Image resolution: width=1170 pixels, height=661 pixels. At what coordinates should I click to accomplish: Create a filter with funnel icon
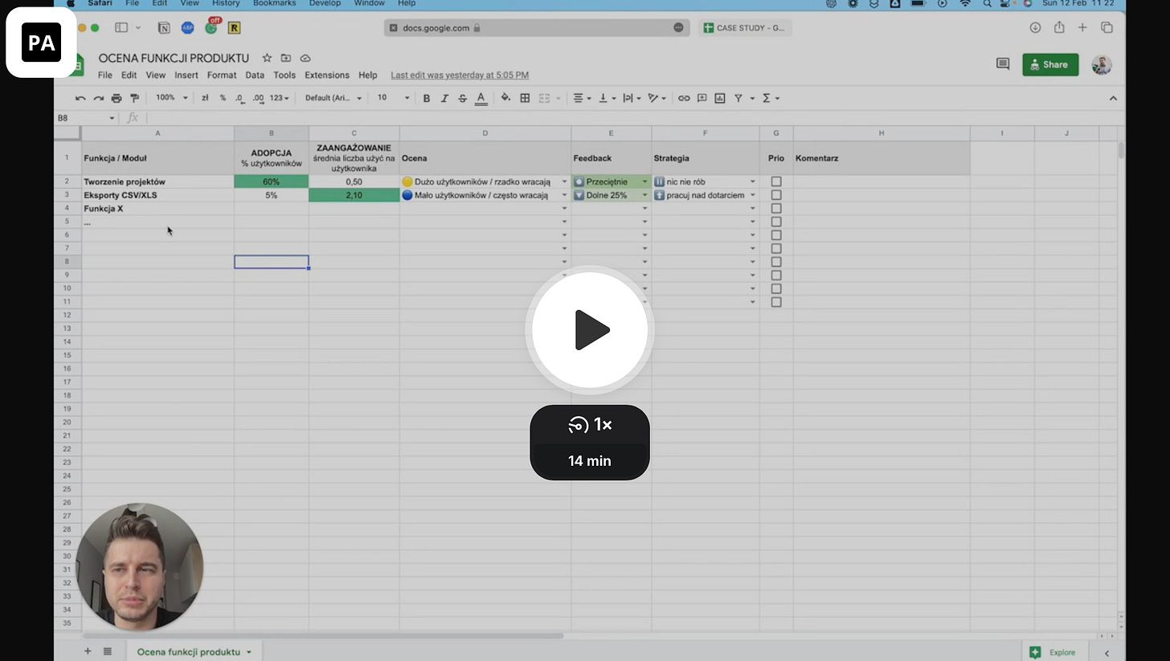738,98
